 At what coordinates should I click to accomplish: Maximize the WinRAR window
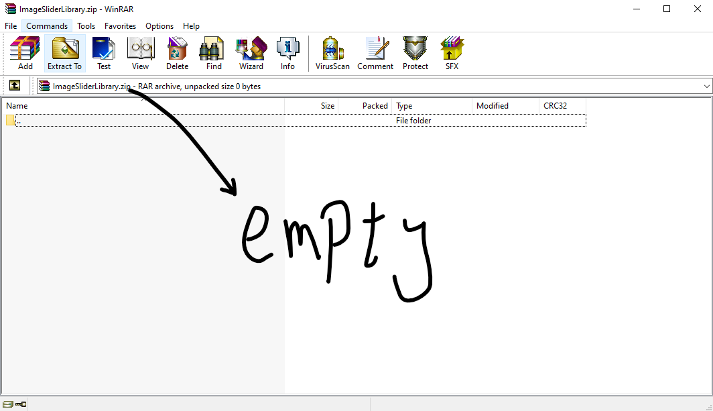(667, 9)
